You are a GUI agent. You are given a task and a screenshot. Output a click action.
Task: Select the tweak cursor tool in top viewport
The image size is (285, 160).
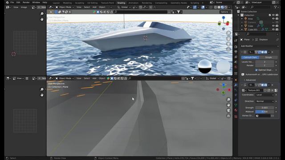pyautogui.click(x=51, y=12)
